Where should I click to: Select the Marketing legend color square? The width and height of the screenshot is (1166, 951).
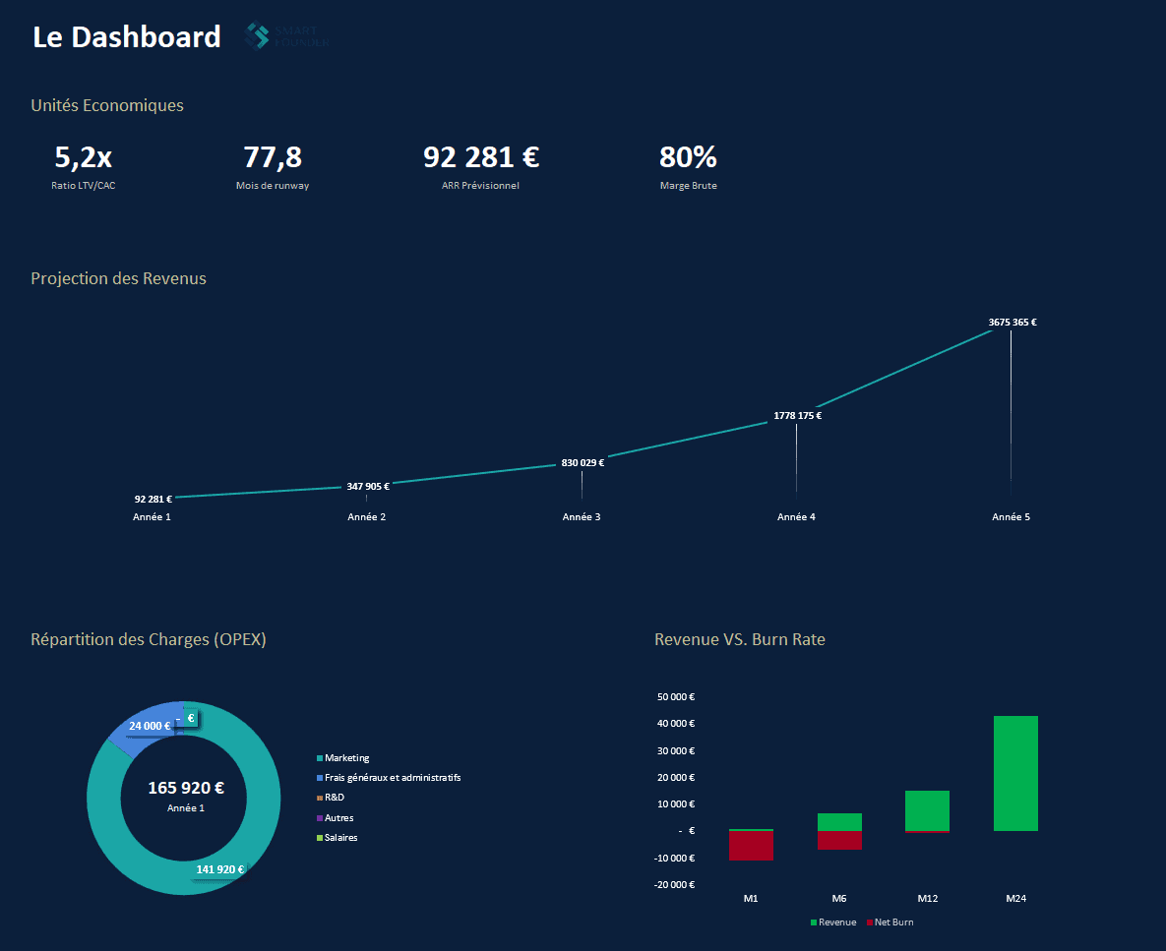pos(320,758)
